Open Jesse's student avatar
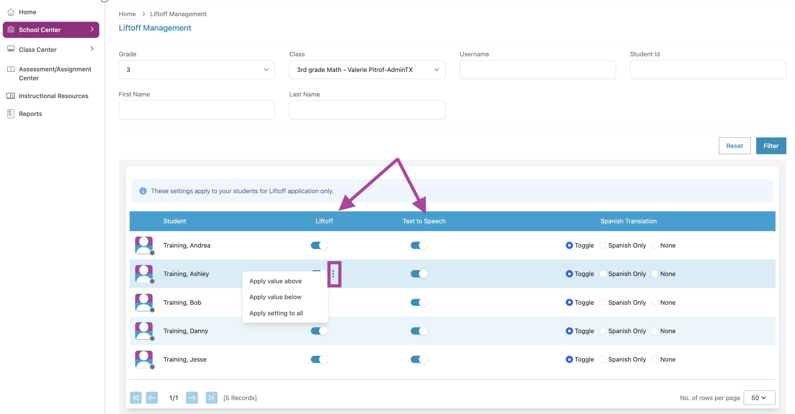795x414 pixels. (x=144, y=359)
